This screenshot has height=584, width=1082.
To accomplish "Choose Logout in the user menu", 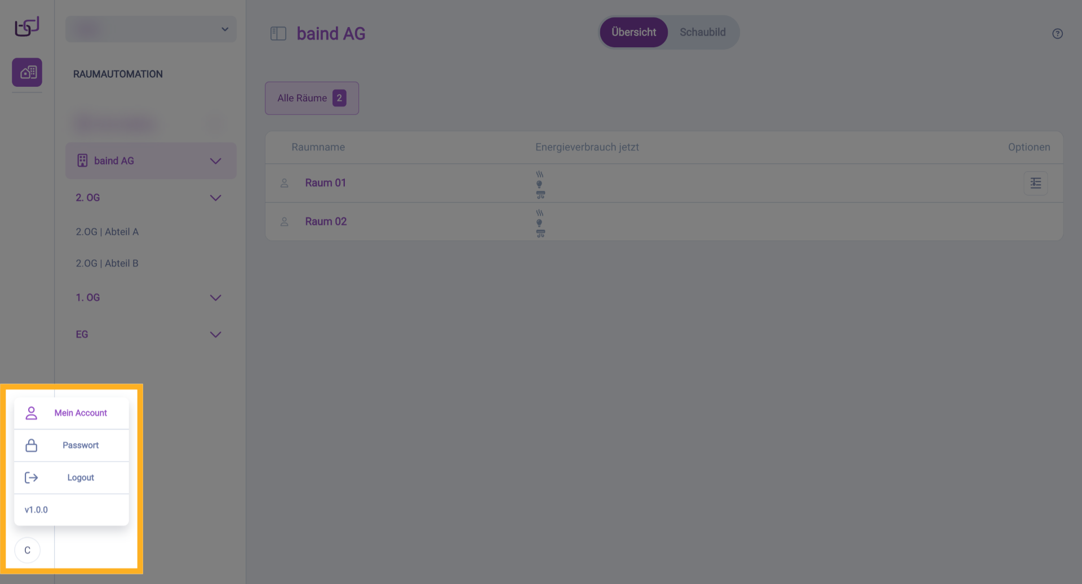I will 80,478.
